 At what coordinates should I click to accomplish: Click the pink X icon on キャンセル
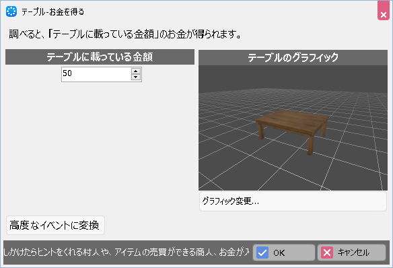[x=327, y=253]
